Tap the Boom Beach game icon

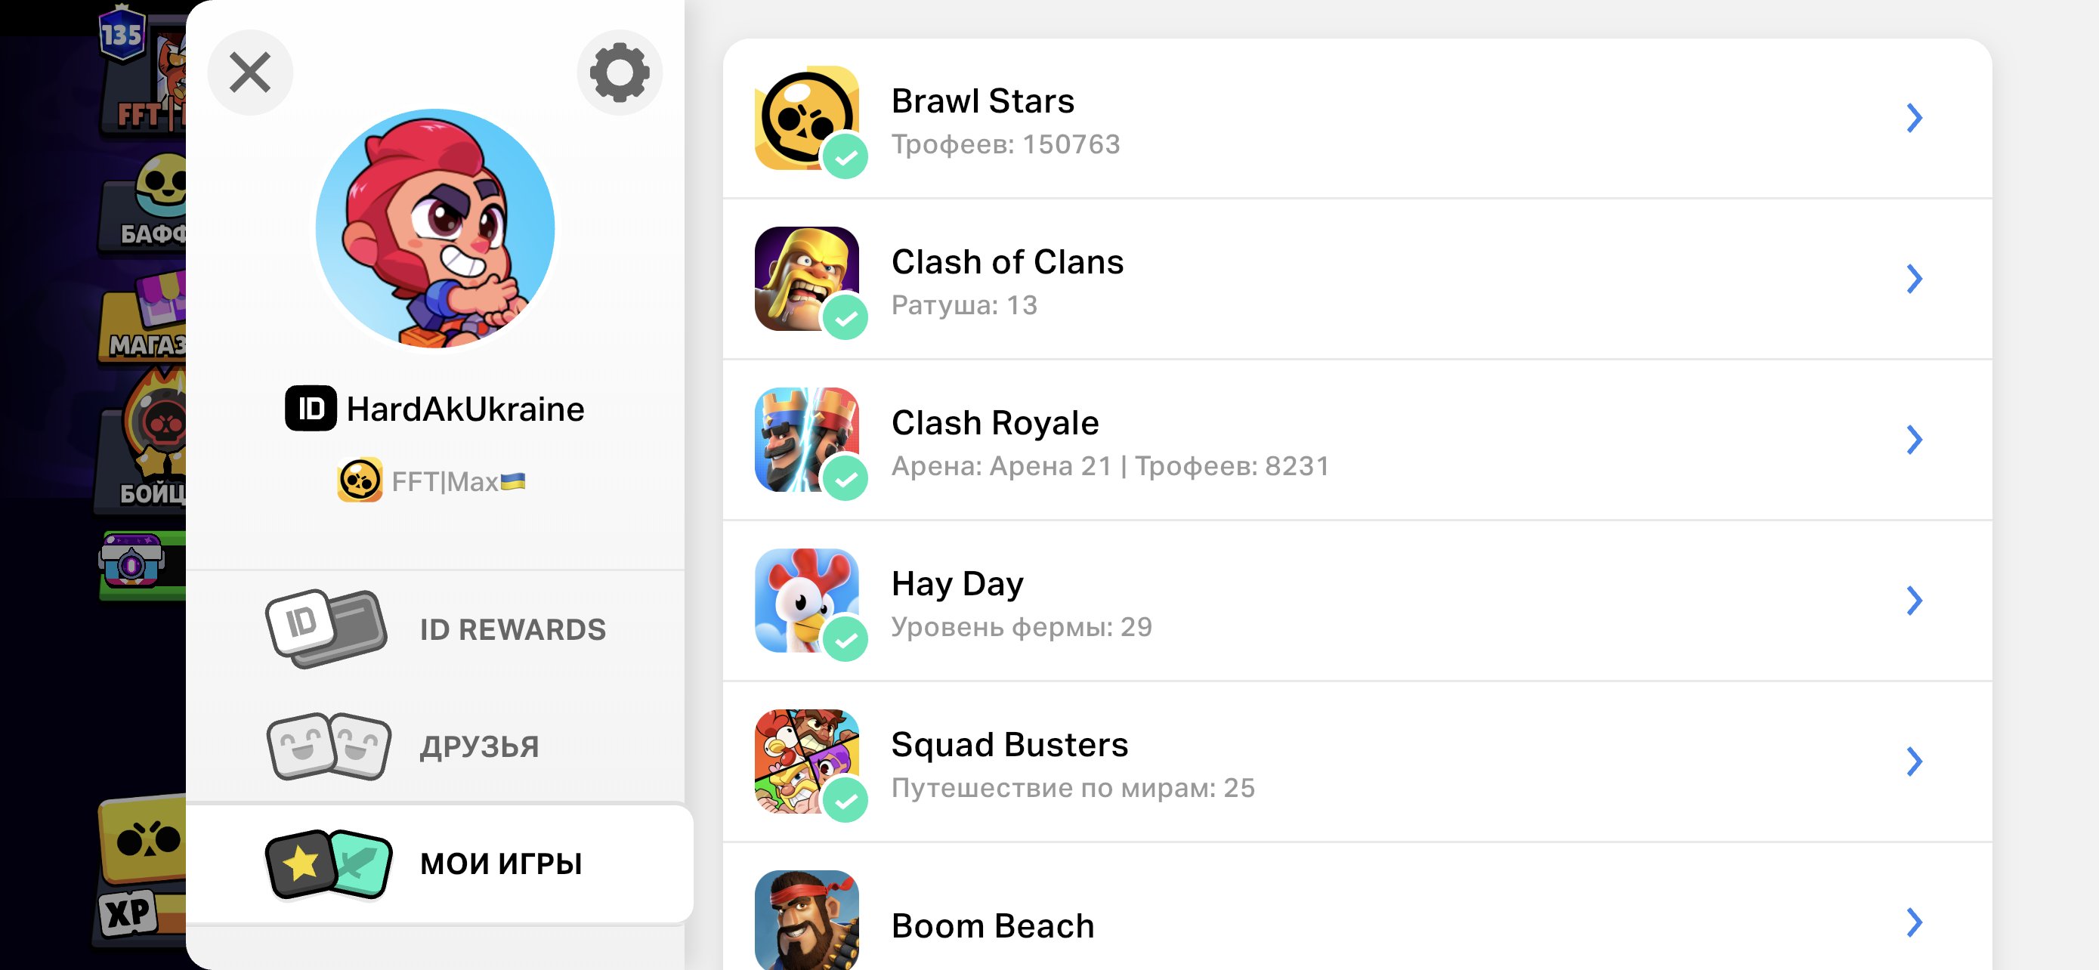(x=806, y=920)
